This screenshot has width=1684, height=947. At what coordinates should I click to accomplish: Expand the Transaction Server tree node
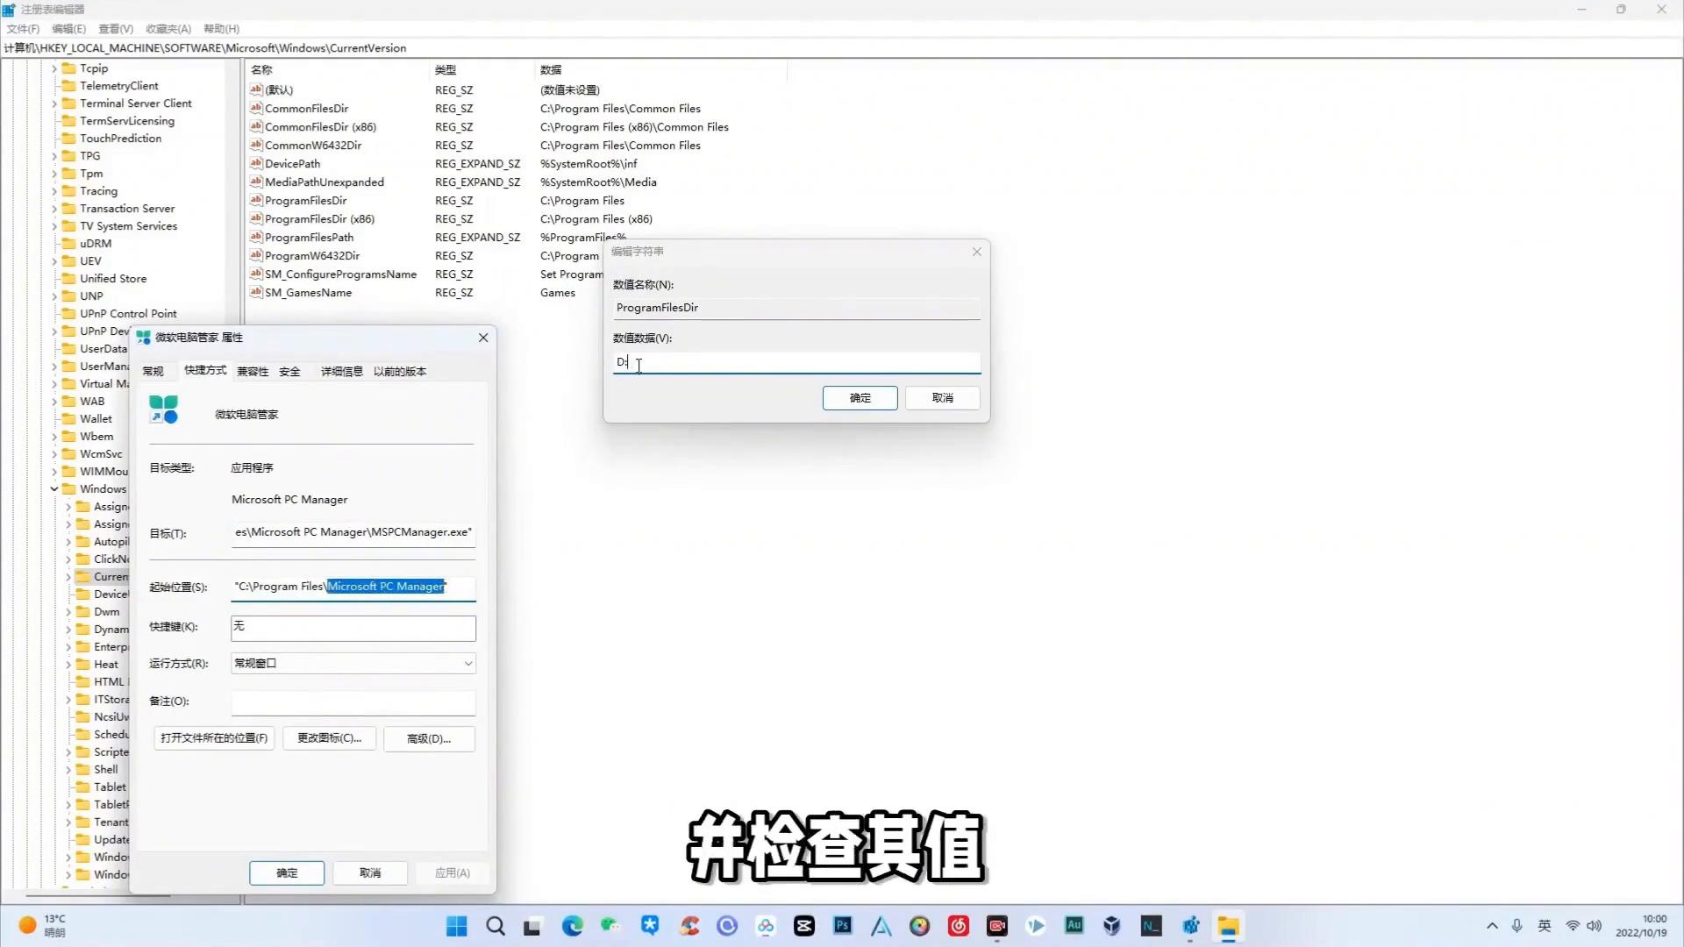[54, 208]
